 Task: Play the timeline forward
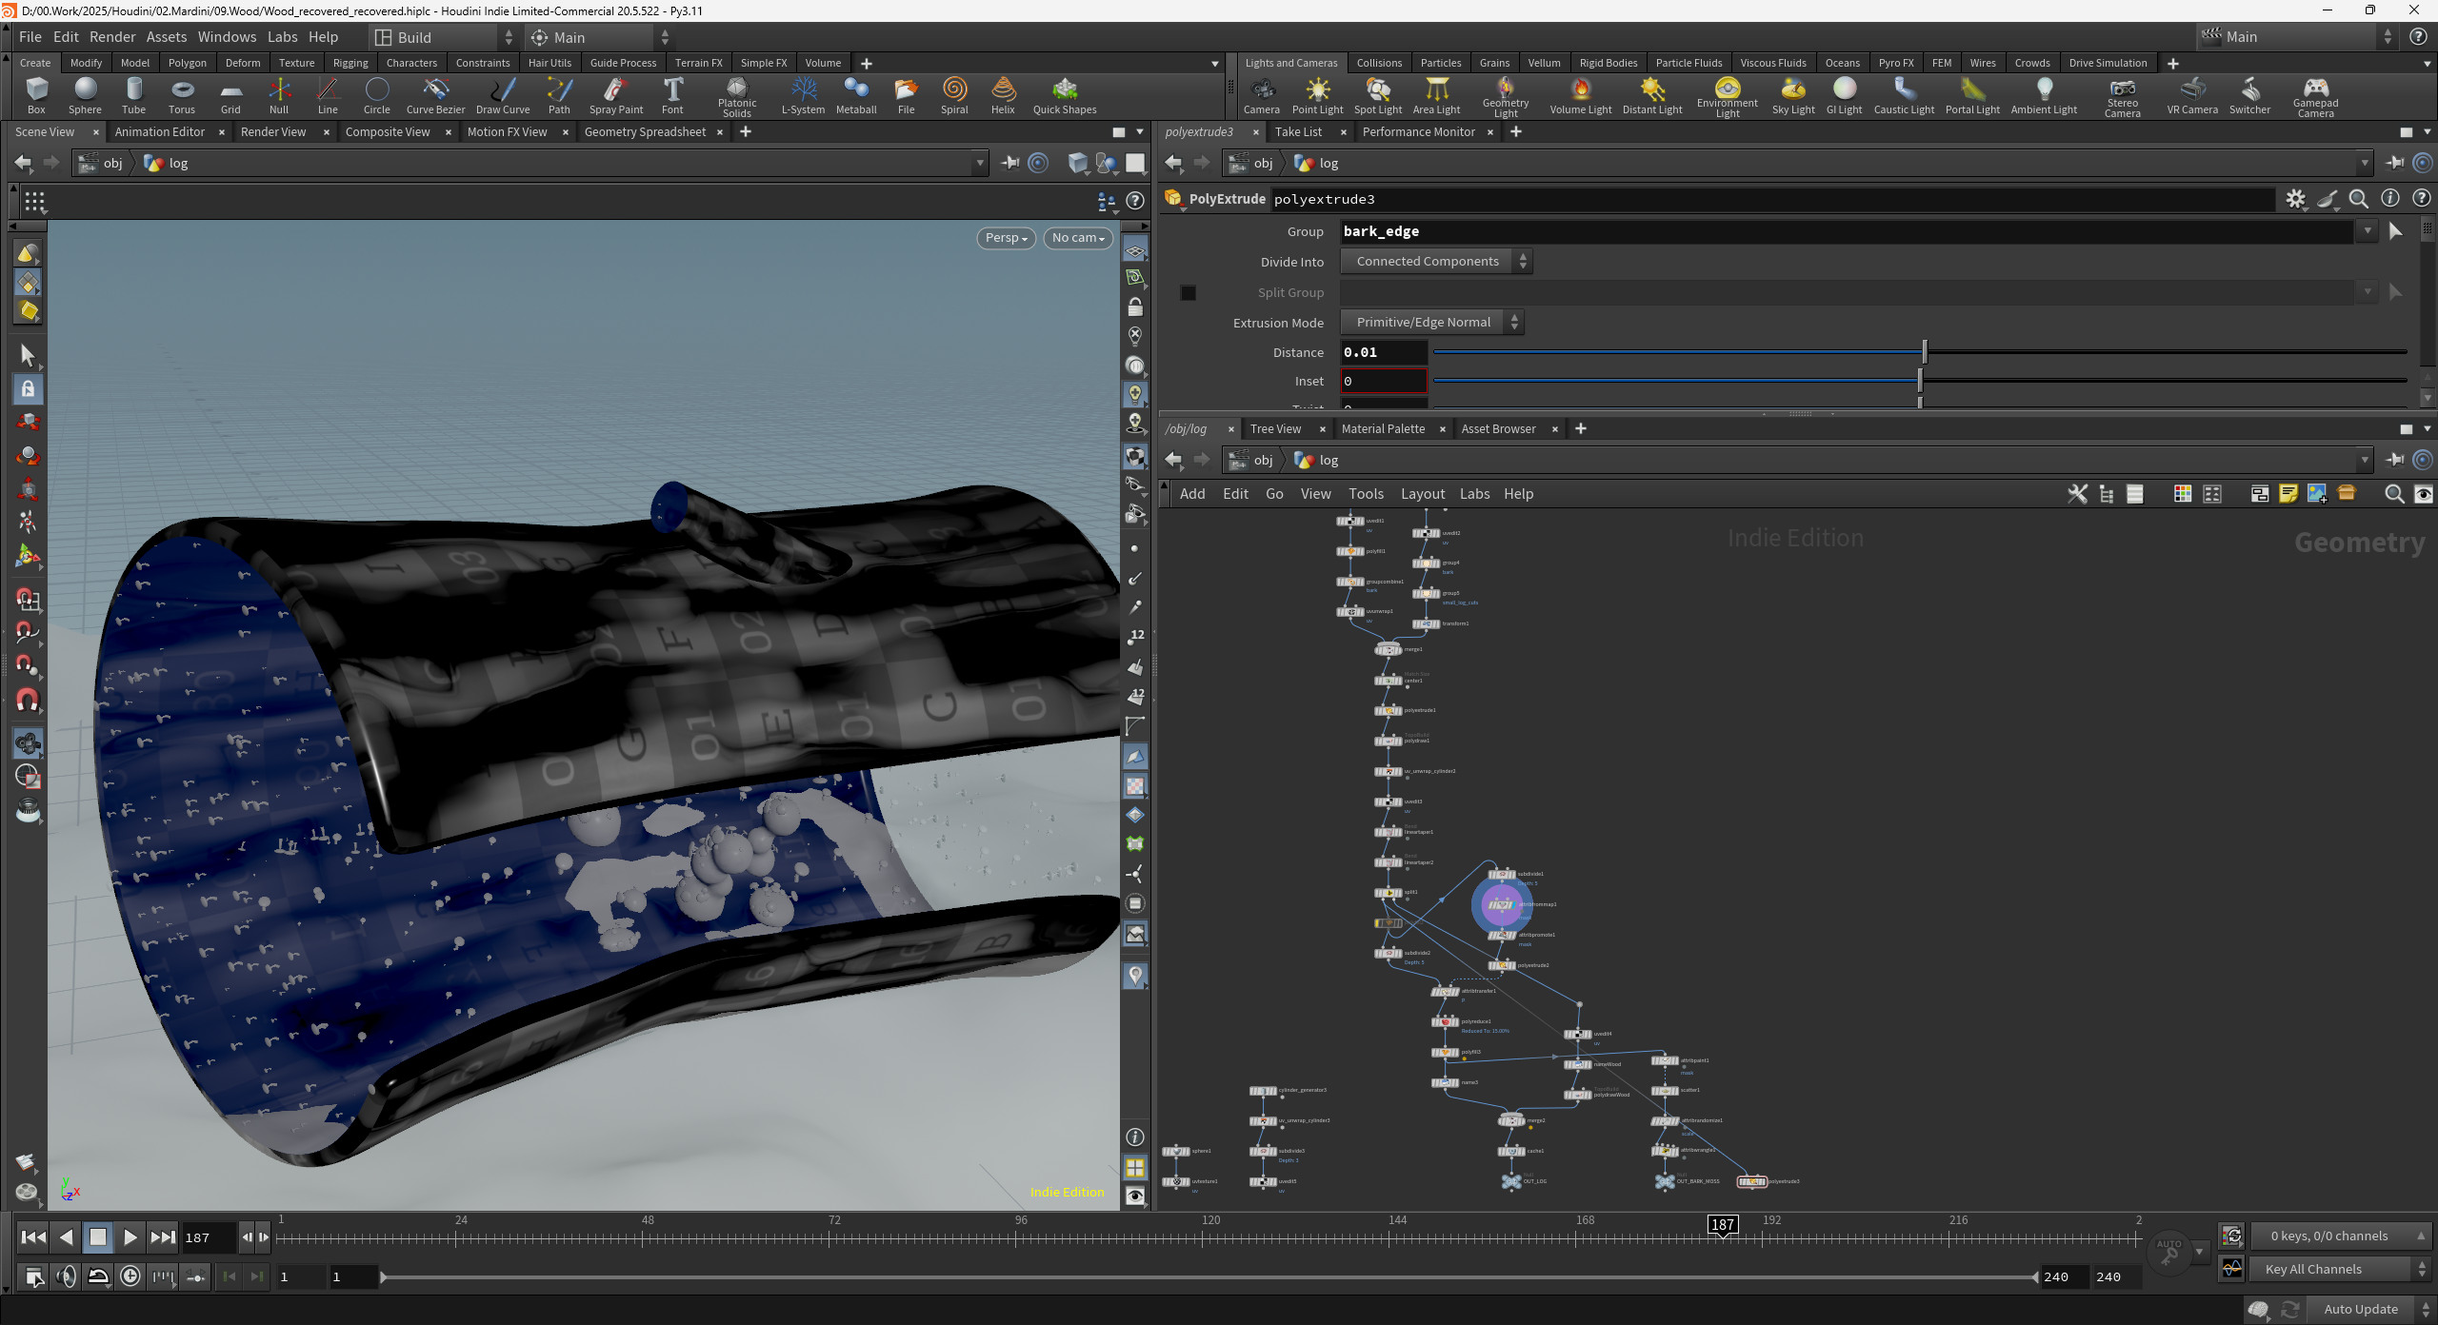coord(130,1237)
